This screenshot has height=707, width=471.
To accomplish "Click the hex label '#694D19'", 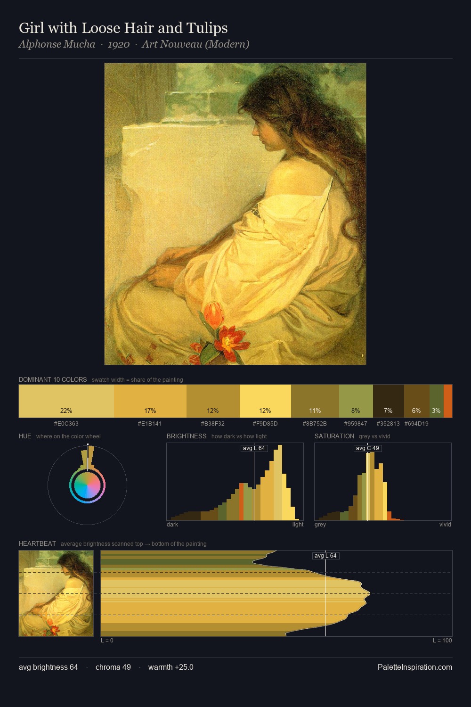I will point(416,424).
